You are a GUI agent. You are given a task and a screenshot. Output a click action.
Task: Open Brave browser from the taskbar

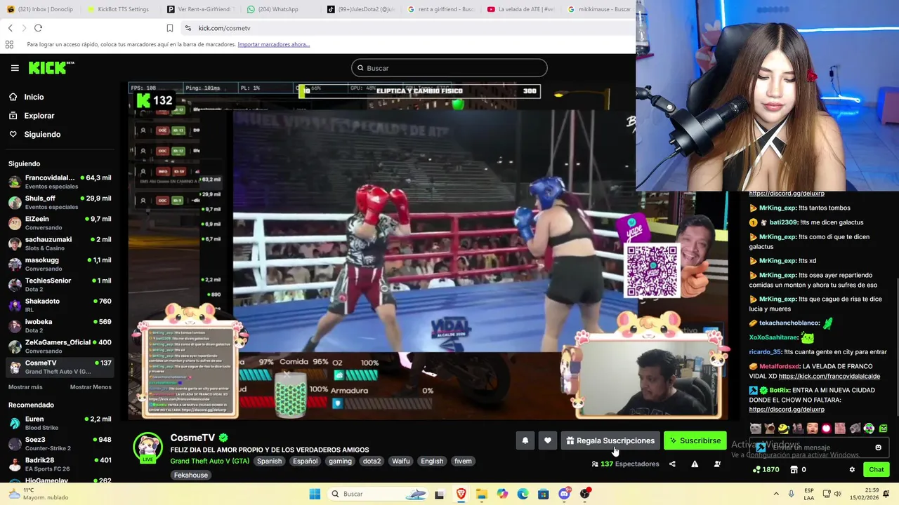click(461, 494)
